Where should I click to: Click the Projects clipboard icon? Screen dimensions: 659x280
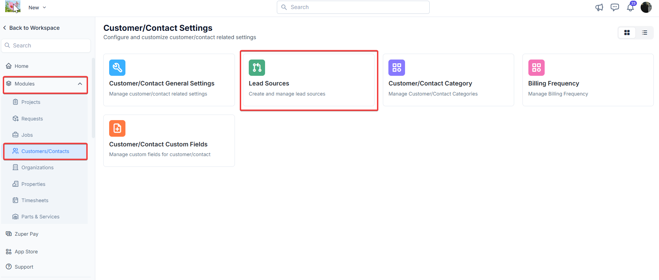[15, 102]
